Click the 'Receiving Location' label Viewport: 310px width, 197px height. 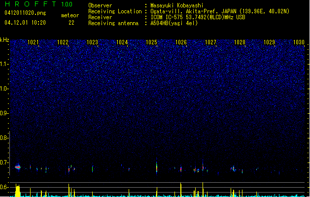click(115, 11)
